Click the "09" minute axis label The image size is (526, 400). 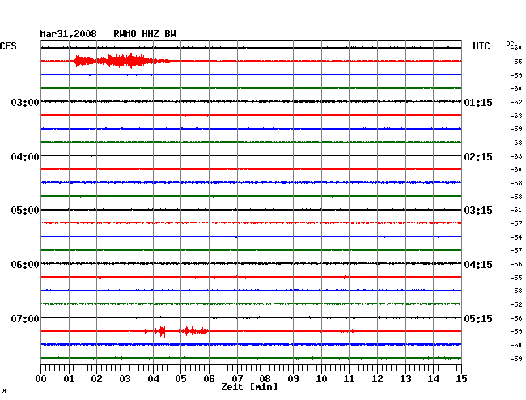point(293,379)
